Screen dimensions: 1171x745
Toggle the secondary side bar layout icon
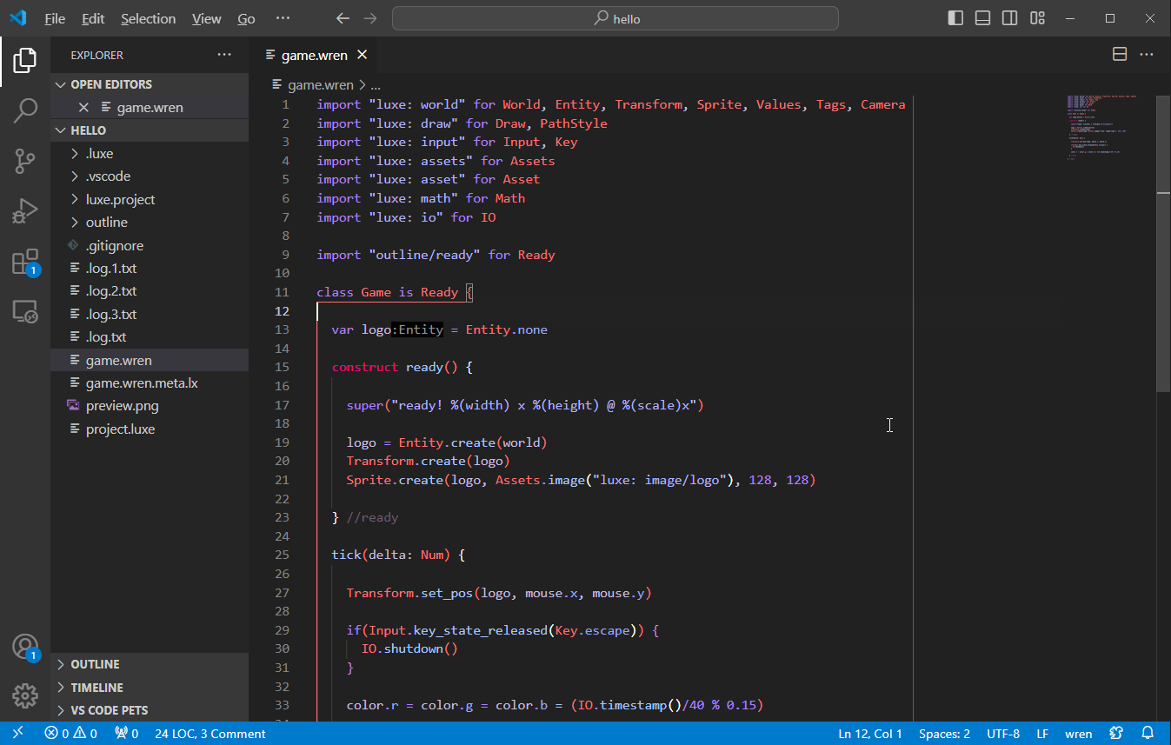[x=1009, y=18]
